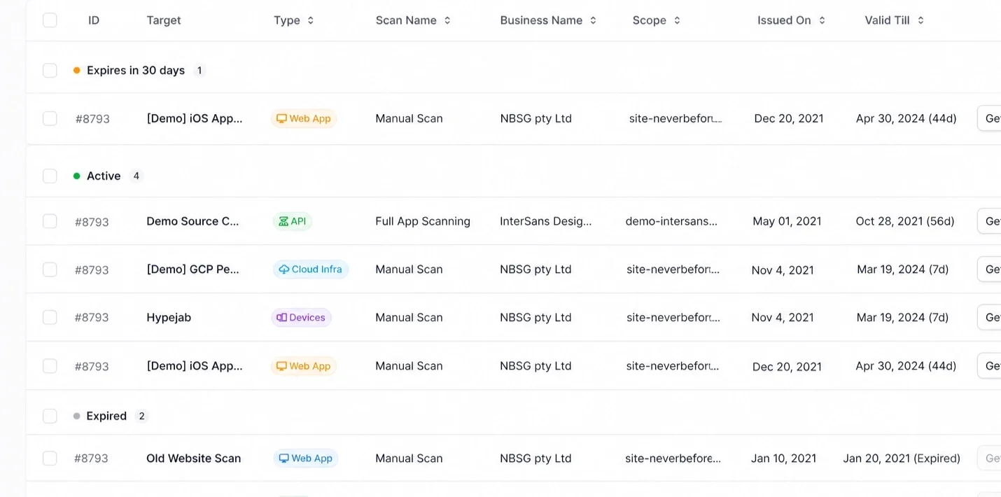This screenshot has width=1001, height=497.
Task: Click the Scan Name column header
Action: pyautogui.click(x=413, y=20)
